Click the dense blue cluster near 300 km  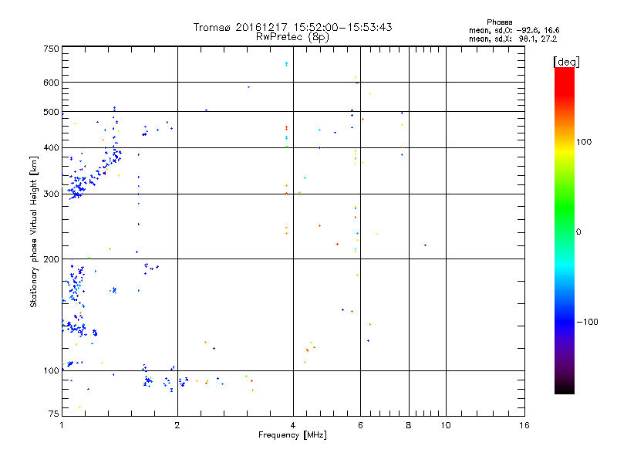[77, 189]
